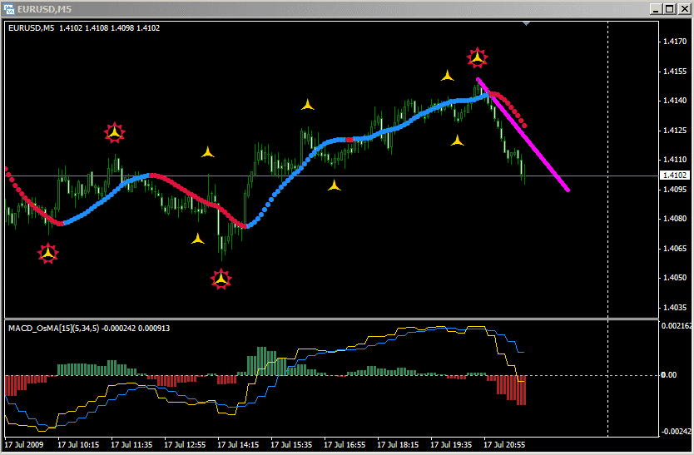Click the '17 Jul 14:15' time label
This screenshot has width=694, height=455.
(238, 444)
